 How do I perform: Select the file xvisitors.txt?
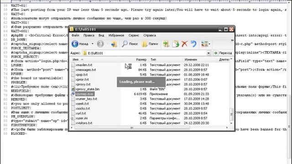84,123
